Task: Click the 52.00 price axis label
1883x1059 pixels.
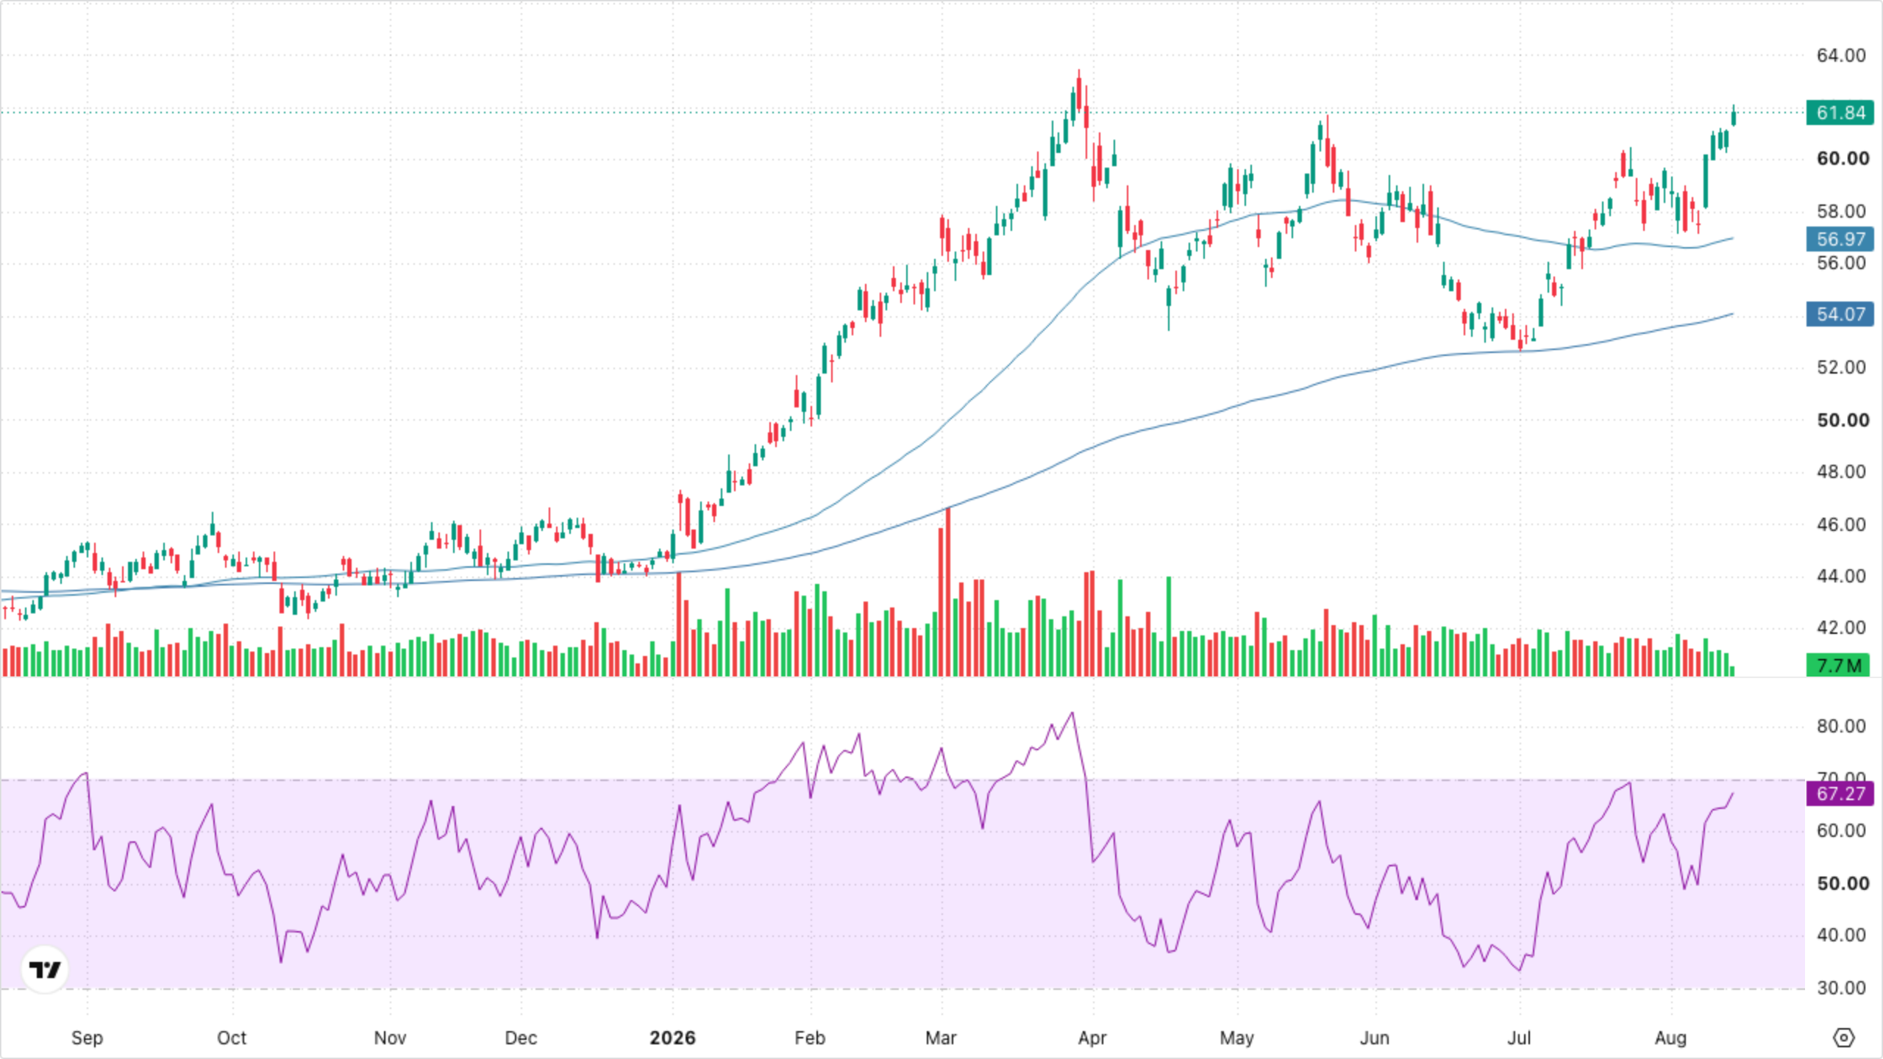Action: pos(1841,367)
